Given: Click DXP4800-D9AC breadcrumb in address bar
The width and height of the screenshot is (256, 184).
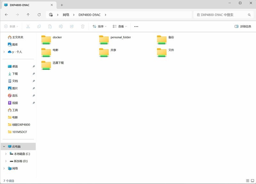Looking at the screenshot, I should [90, 15].
